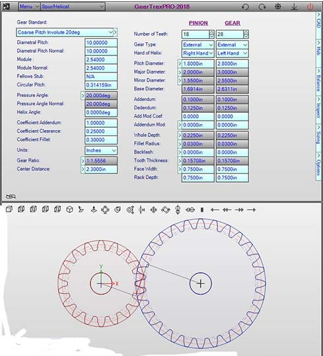This screenshot has height=356, width=323.
Task: Open the Gear Standard dropdown
Action: 65,32
